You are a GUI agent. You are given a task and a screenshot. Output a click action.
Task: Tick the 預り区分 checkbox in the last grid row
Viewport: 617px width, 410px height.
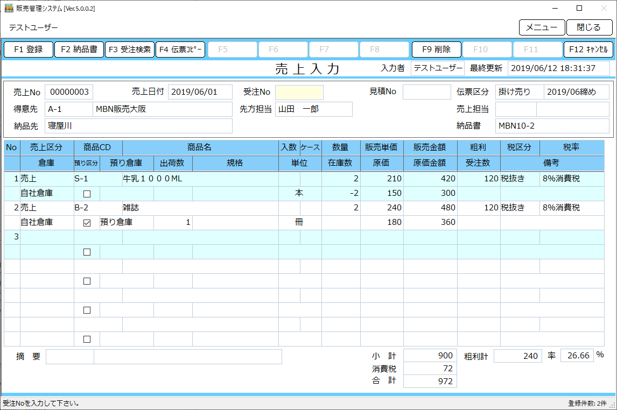(87, 339)
